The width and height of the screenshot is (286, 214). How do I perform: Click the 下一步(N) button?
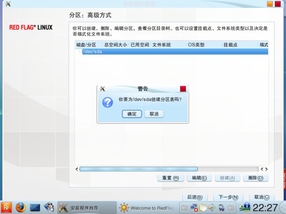coord(228,197)
